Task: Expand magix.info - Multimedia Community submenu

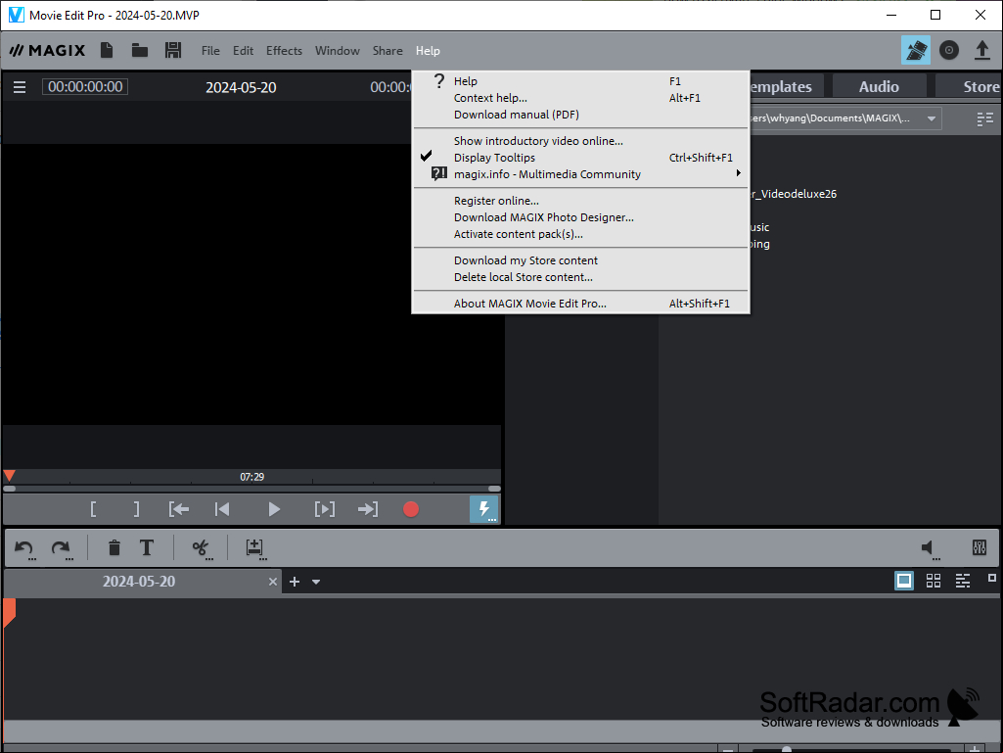Action: click(x=581, y=174)
